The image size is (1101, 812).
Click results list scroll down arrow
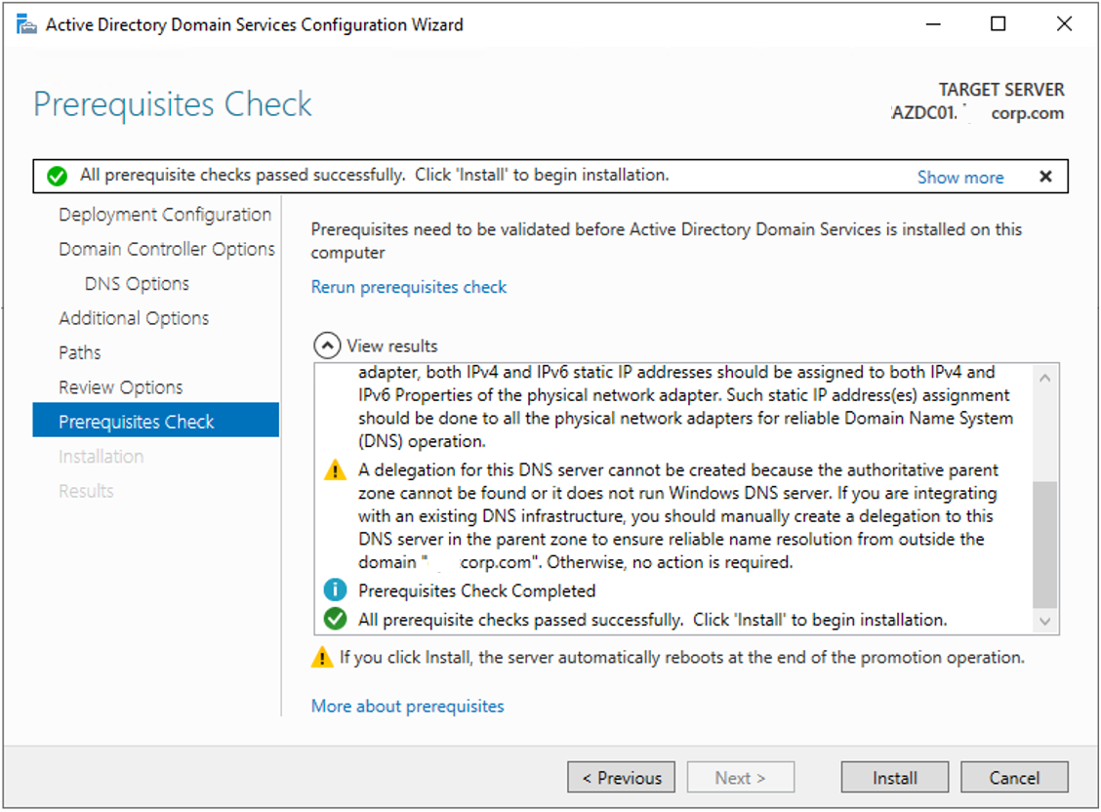(x=1044, y=621)
